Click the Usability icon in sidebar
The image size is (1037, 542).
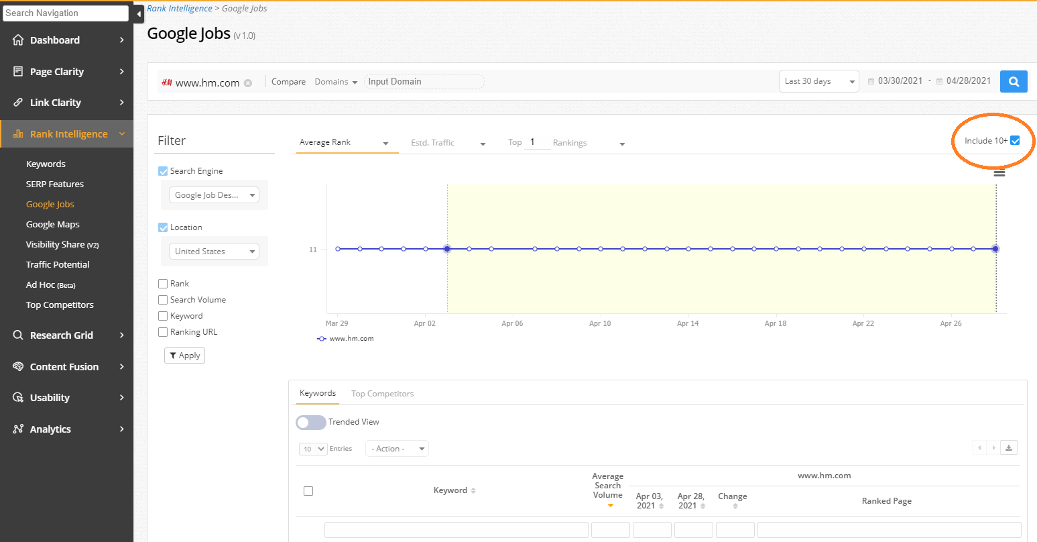point(18,398)
